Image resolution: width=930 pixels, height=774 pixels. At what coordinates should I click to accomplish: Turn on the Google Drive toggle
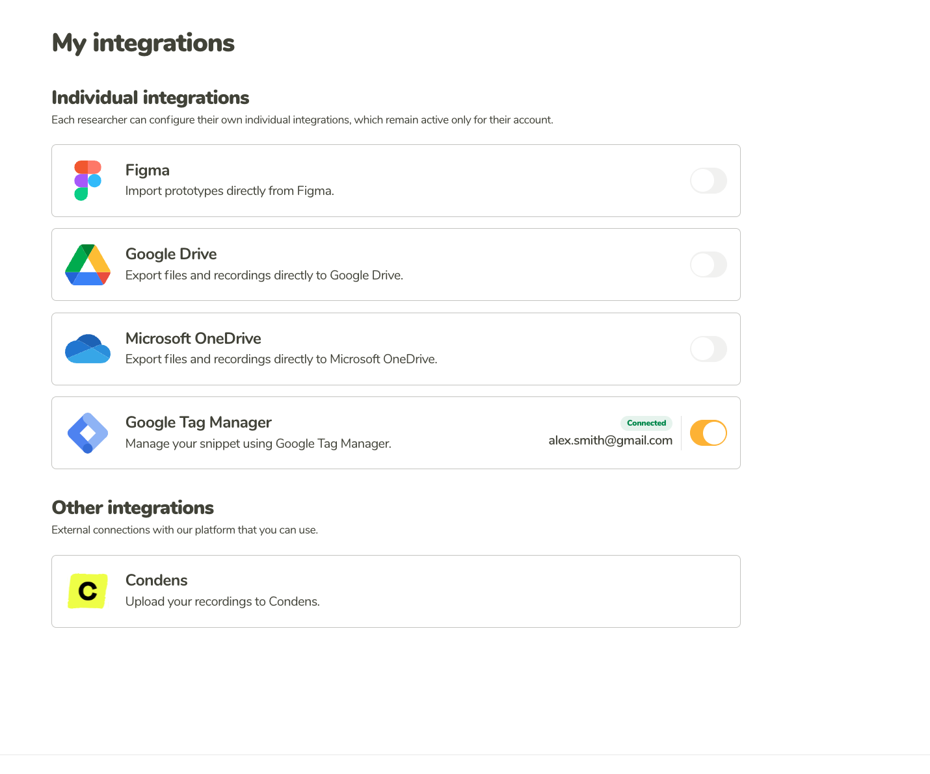coord(708,264)
